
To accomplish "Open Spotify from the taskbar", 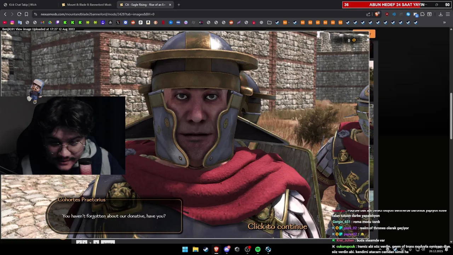I will click(x=258, y=249).
